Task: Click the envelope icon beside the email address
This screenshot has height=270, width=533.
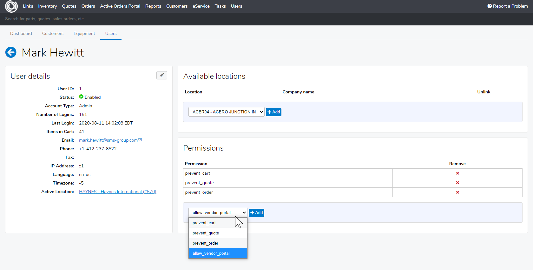Action: (x=140, y=140)
